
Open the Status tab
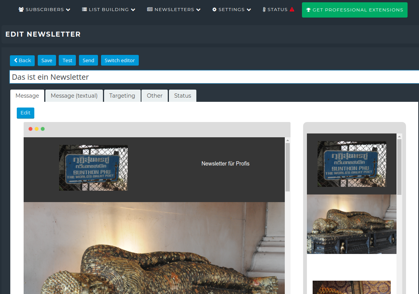click(183, 96)
